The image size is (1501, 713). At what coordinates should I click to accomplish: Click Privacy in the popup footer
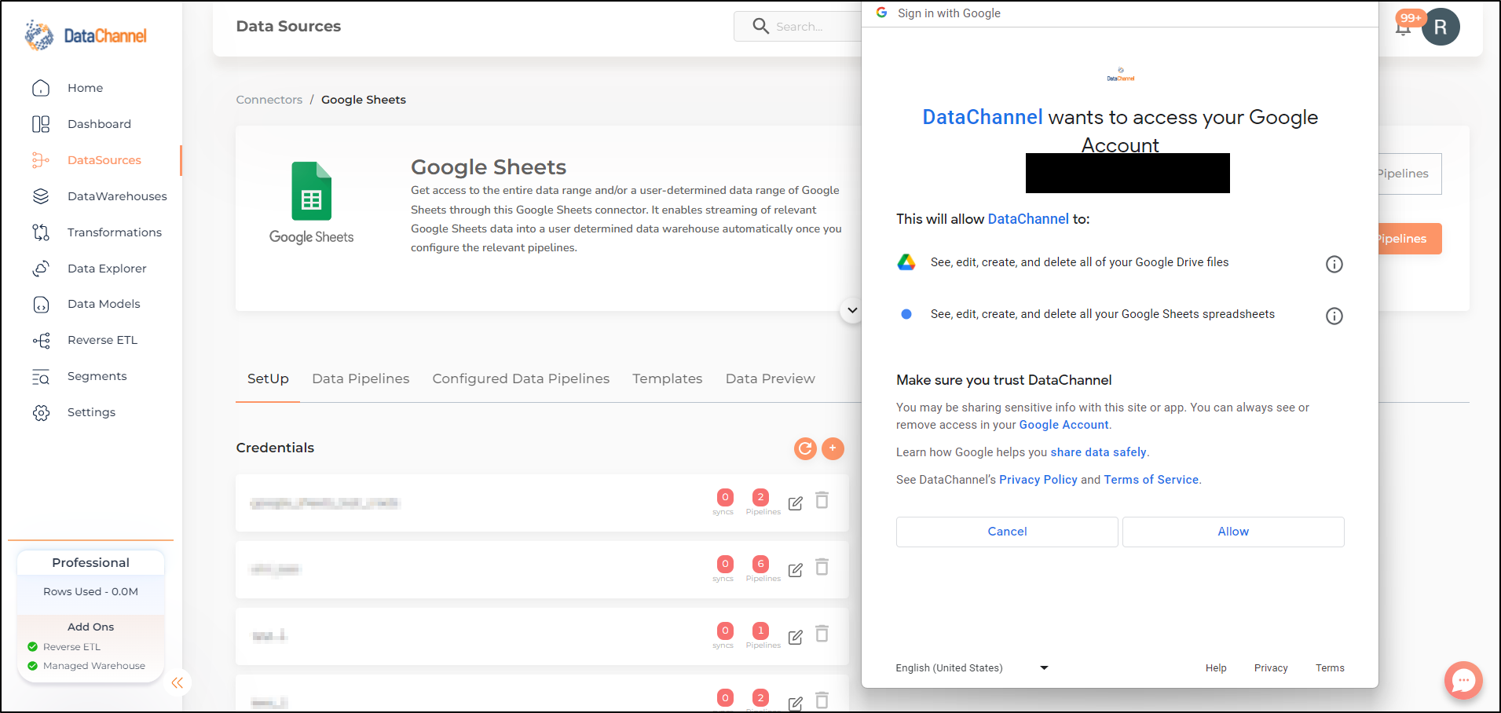(1271, 668)
